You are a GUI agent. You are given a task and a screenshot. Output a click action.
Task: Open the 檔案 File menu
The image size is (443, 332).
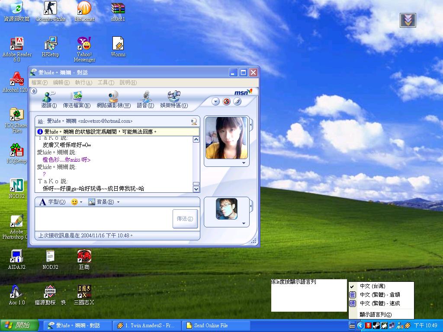(39, 83)
